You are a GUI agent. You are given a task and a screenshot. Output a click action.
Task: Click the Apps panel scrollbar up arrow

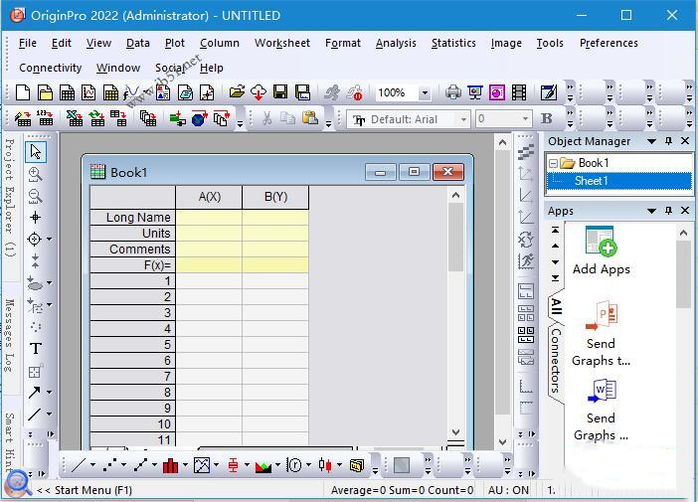683,233
